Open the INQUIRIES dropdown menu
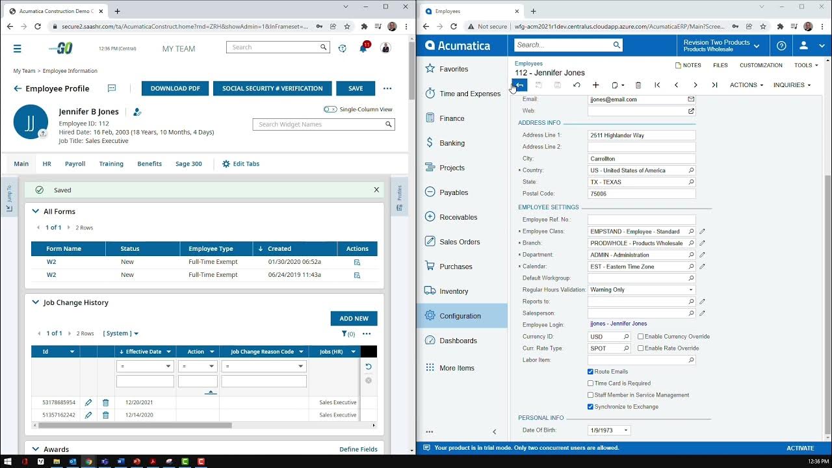Image resolution: width=832 pixels, height=468 pixels. click(792, 85)
